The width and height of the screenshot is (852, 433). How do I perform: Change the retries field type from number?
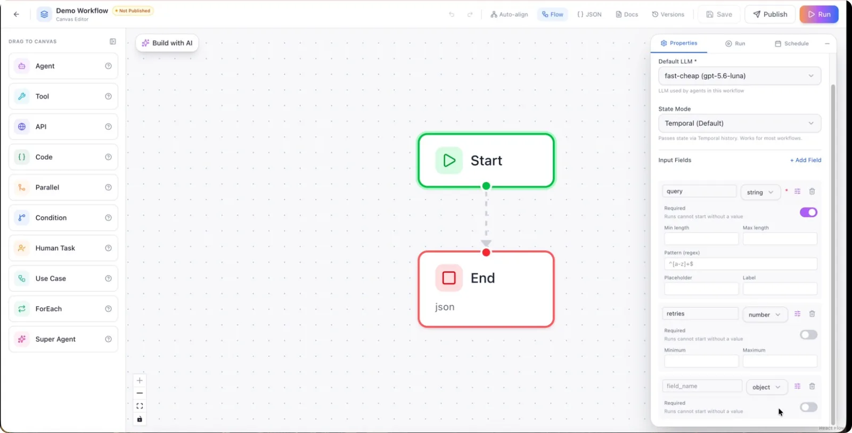(x=765, y=315)
